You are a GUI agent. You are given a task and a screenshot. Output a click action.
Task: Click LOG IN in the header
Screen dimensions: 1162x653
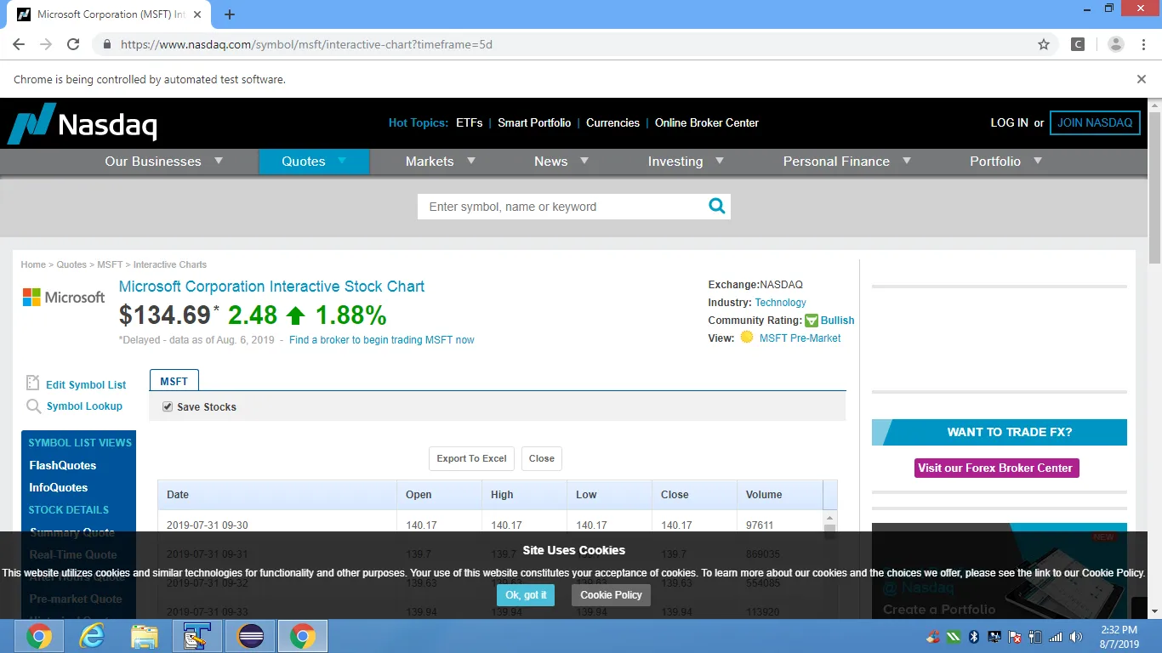click(x=1009, y=122)
